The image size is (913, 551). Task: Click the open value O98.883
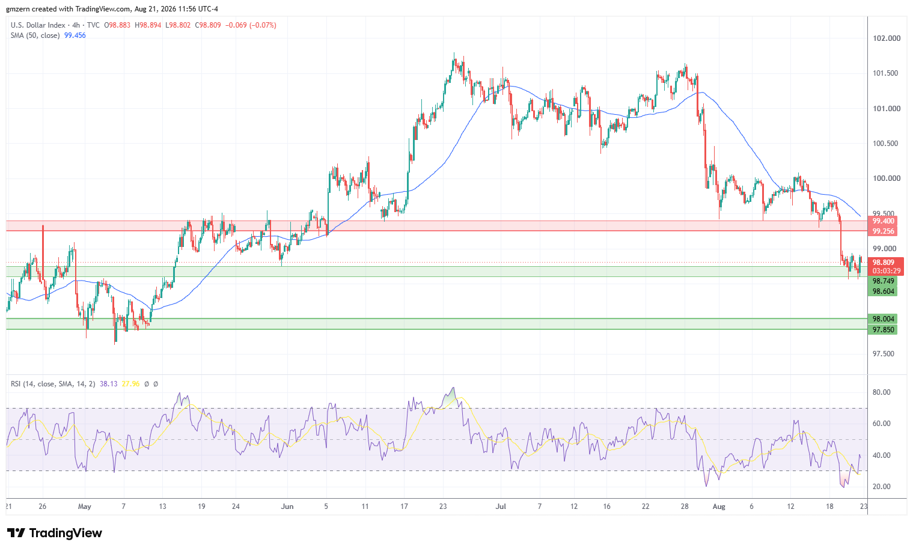117,25
